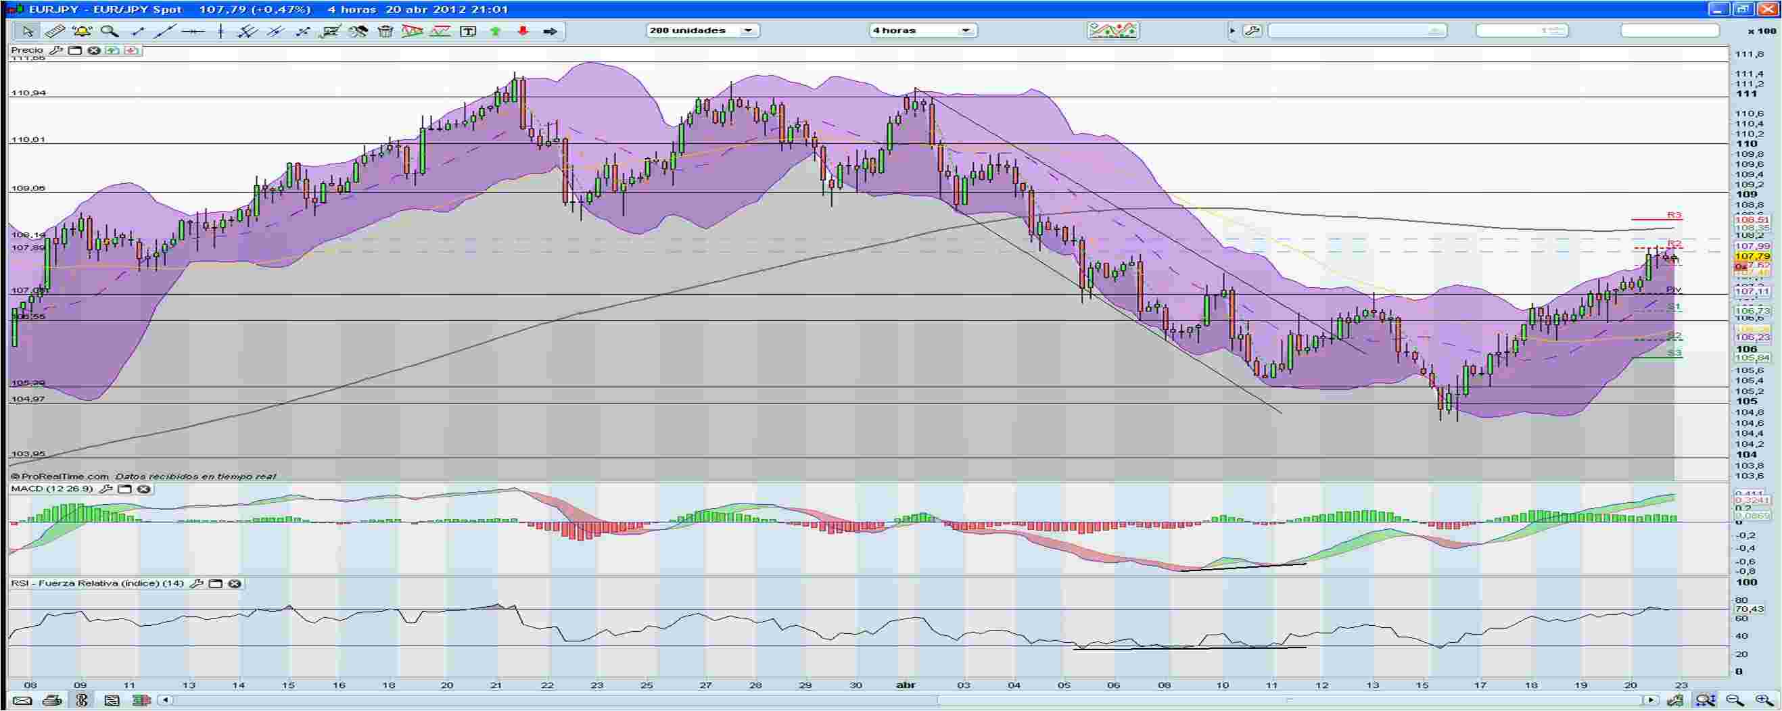Close the RSI Fuerza Relativa panel
The image size is (1782, 711).
[x=233, y=585]
